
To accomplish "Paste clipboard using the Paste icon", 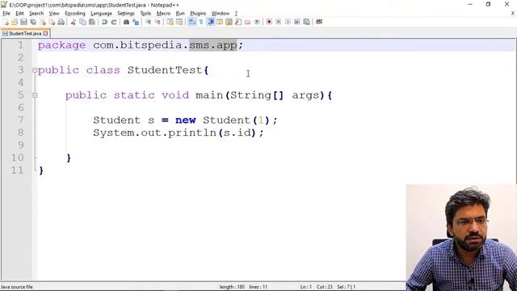I will click(x=92, y=22).
